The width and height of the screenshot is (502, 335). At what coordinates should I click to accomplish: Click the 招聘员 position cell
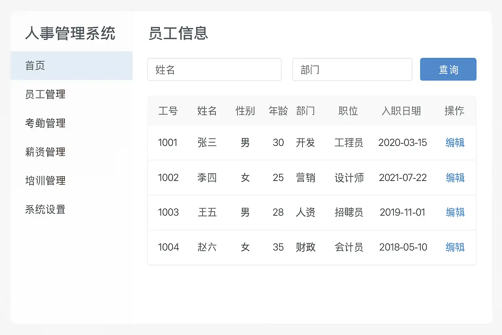point(349,212)
